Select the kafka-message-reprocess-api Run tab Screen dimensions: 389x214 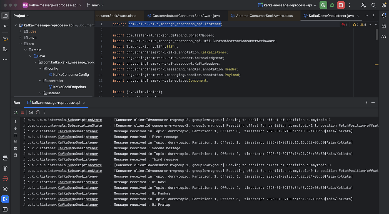coord(56,103)
